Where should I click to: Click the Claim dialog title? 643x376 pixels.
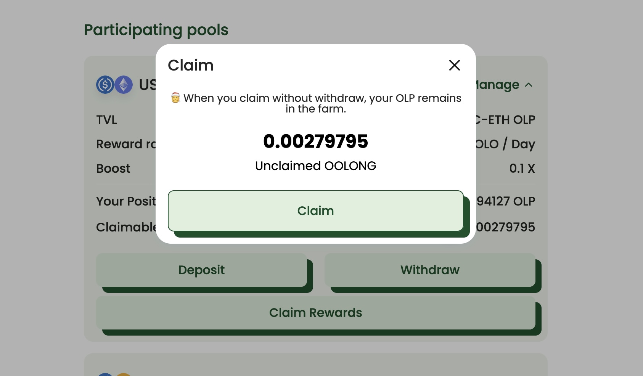(x=191, y=65)
